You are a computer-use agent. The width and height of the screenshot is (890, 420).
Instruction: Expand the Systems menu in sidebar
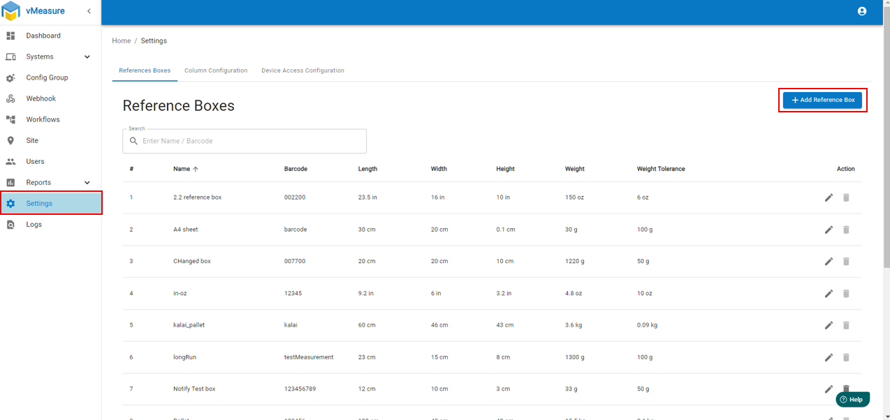tap(87, 57)
